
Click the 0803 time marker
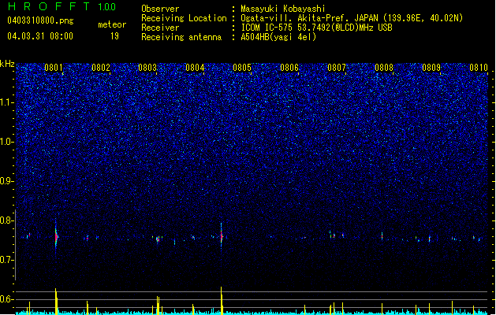[x=147, y=68]
